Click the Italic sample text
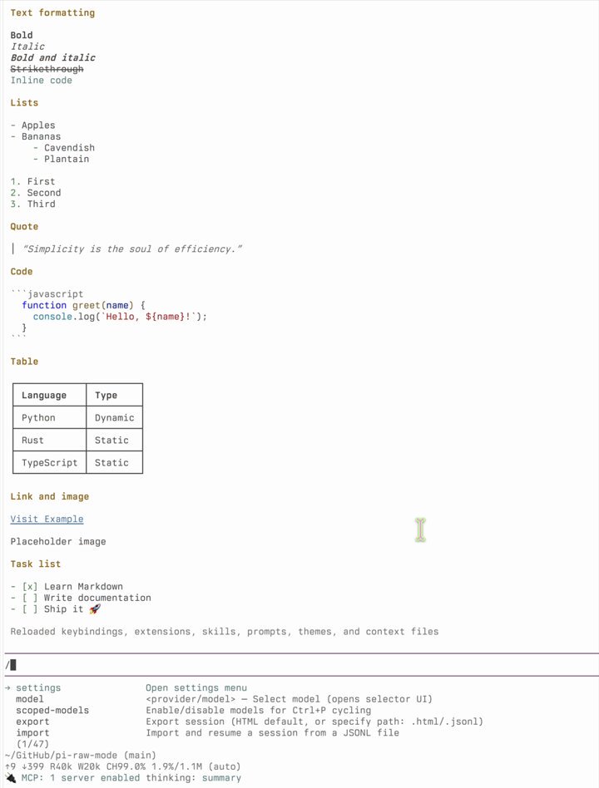The image size is (599, 788). click(x=27, y=47)
